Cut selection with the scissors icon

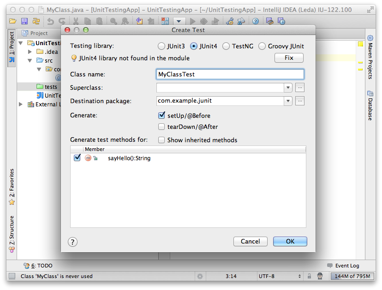tap(76, 21)
